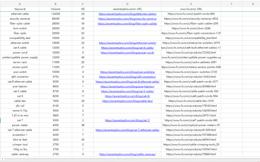Select the 'Keyword' header cell
The height and width of the screenshot is (162, 260).
(x=20, y=9)
